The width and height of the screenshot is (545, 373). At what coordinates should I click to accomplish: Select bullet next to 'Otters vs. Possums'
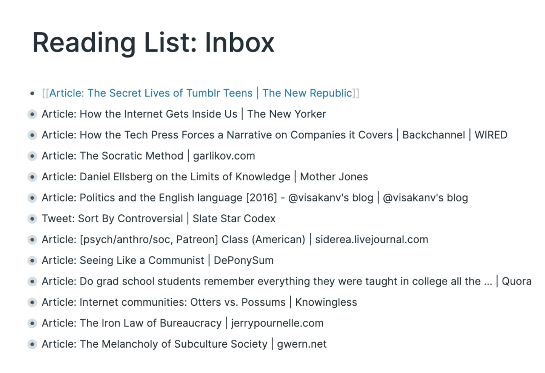pyautogui.click(x=32, y=302)
